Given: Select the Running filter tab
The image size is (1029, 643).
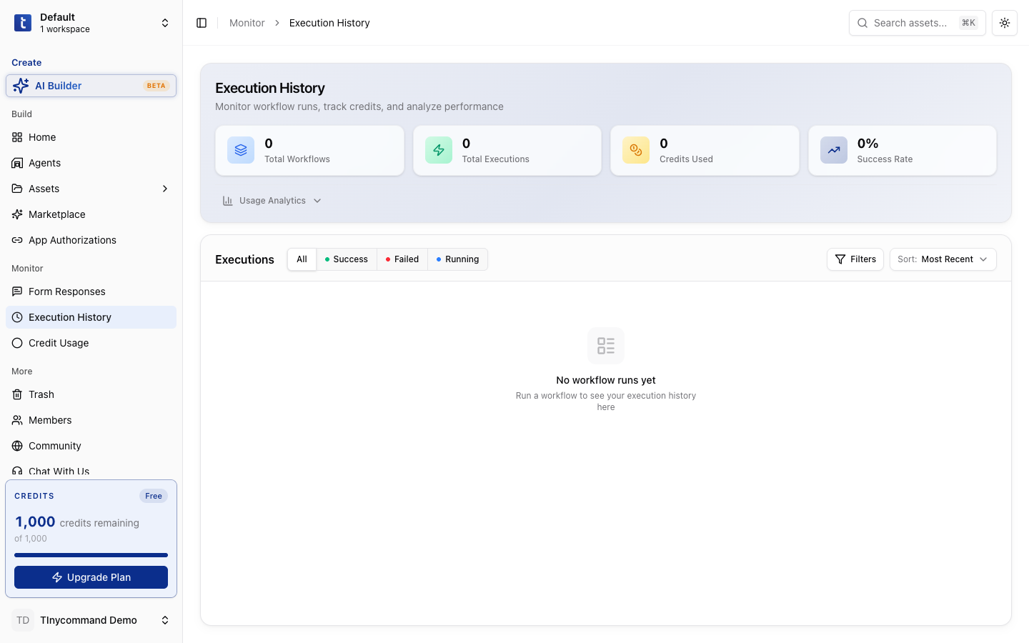Looking at the screenshot, I should click(458, 259).
